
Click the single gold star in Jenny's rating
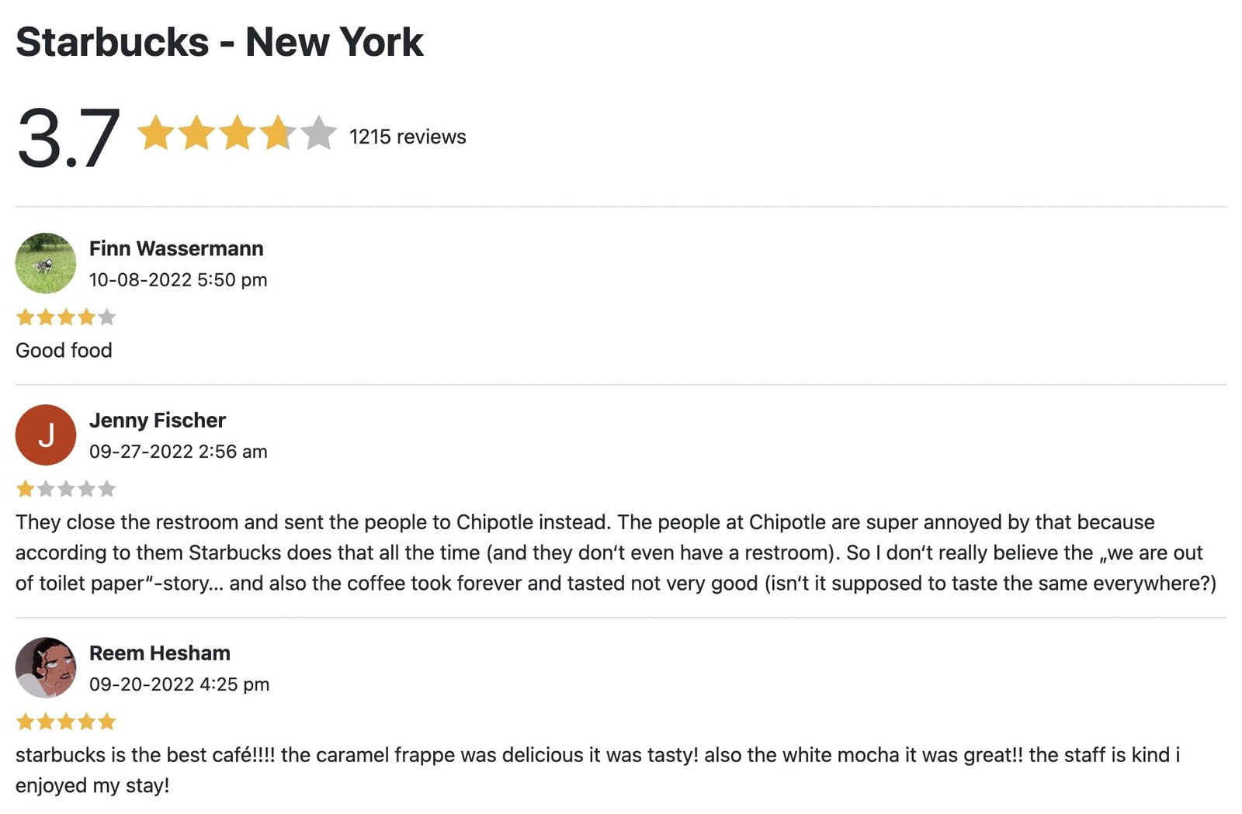pos(26,488)
